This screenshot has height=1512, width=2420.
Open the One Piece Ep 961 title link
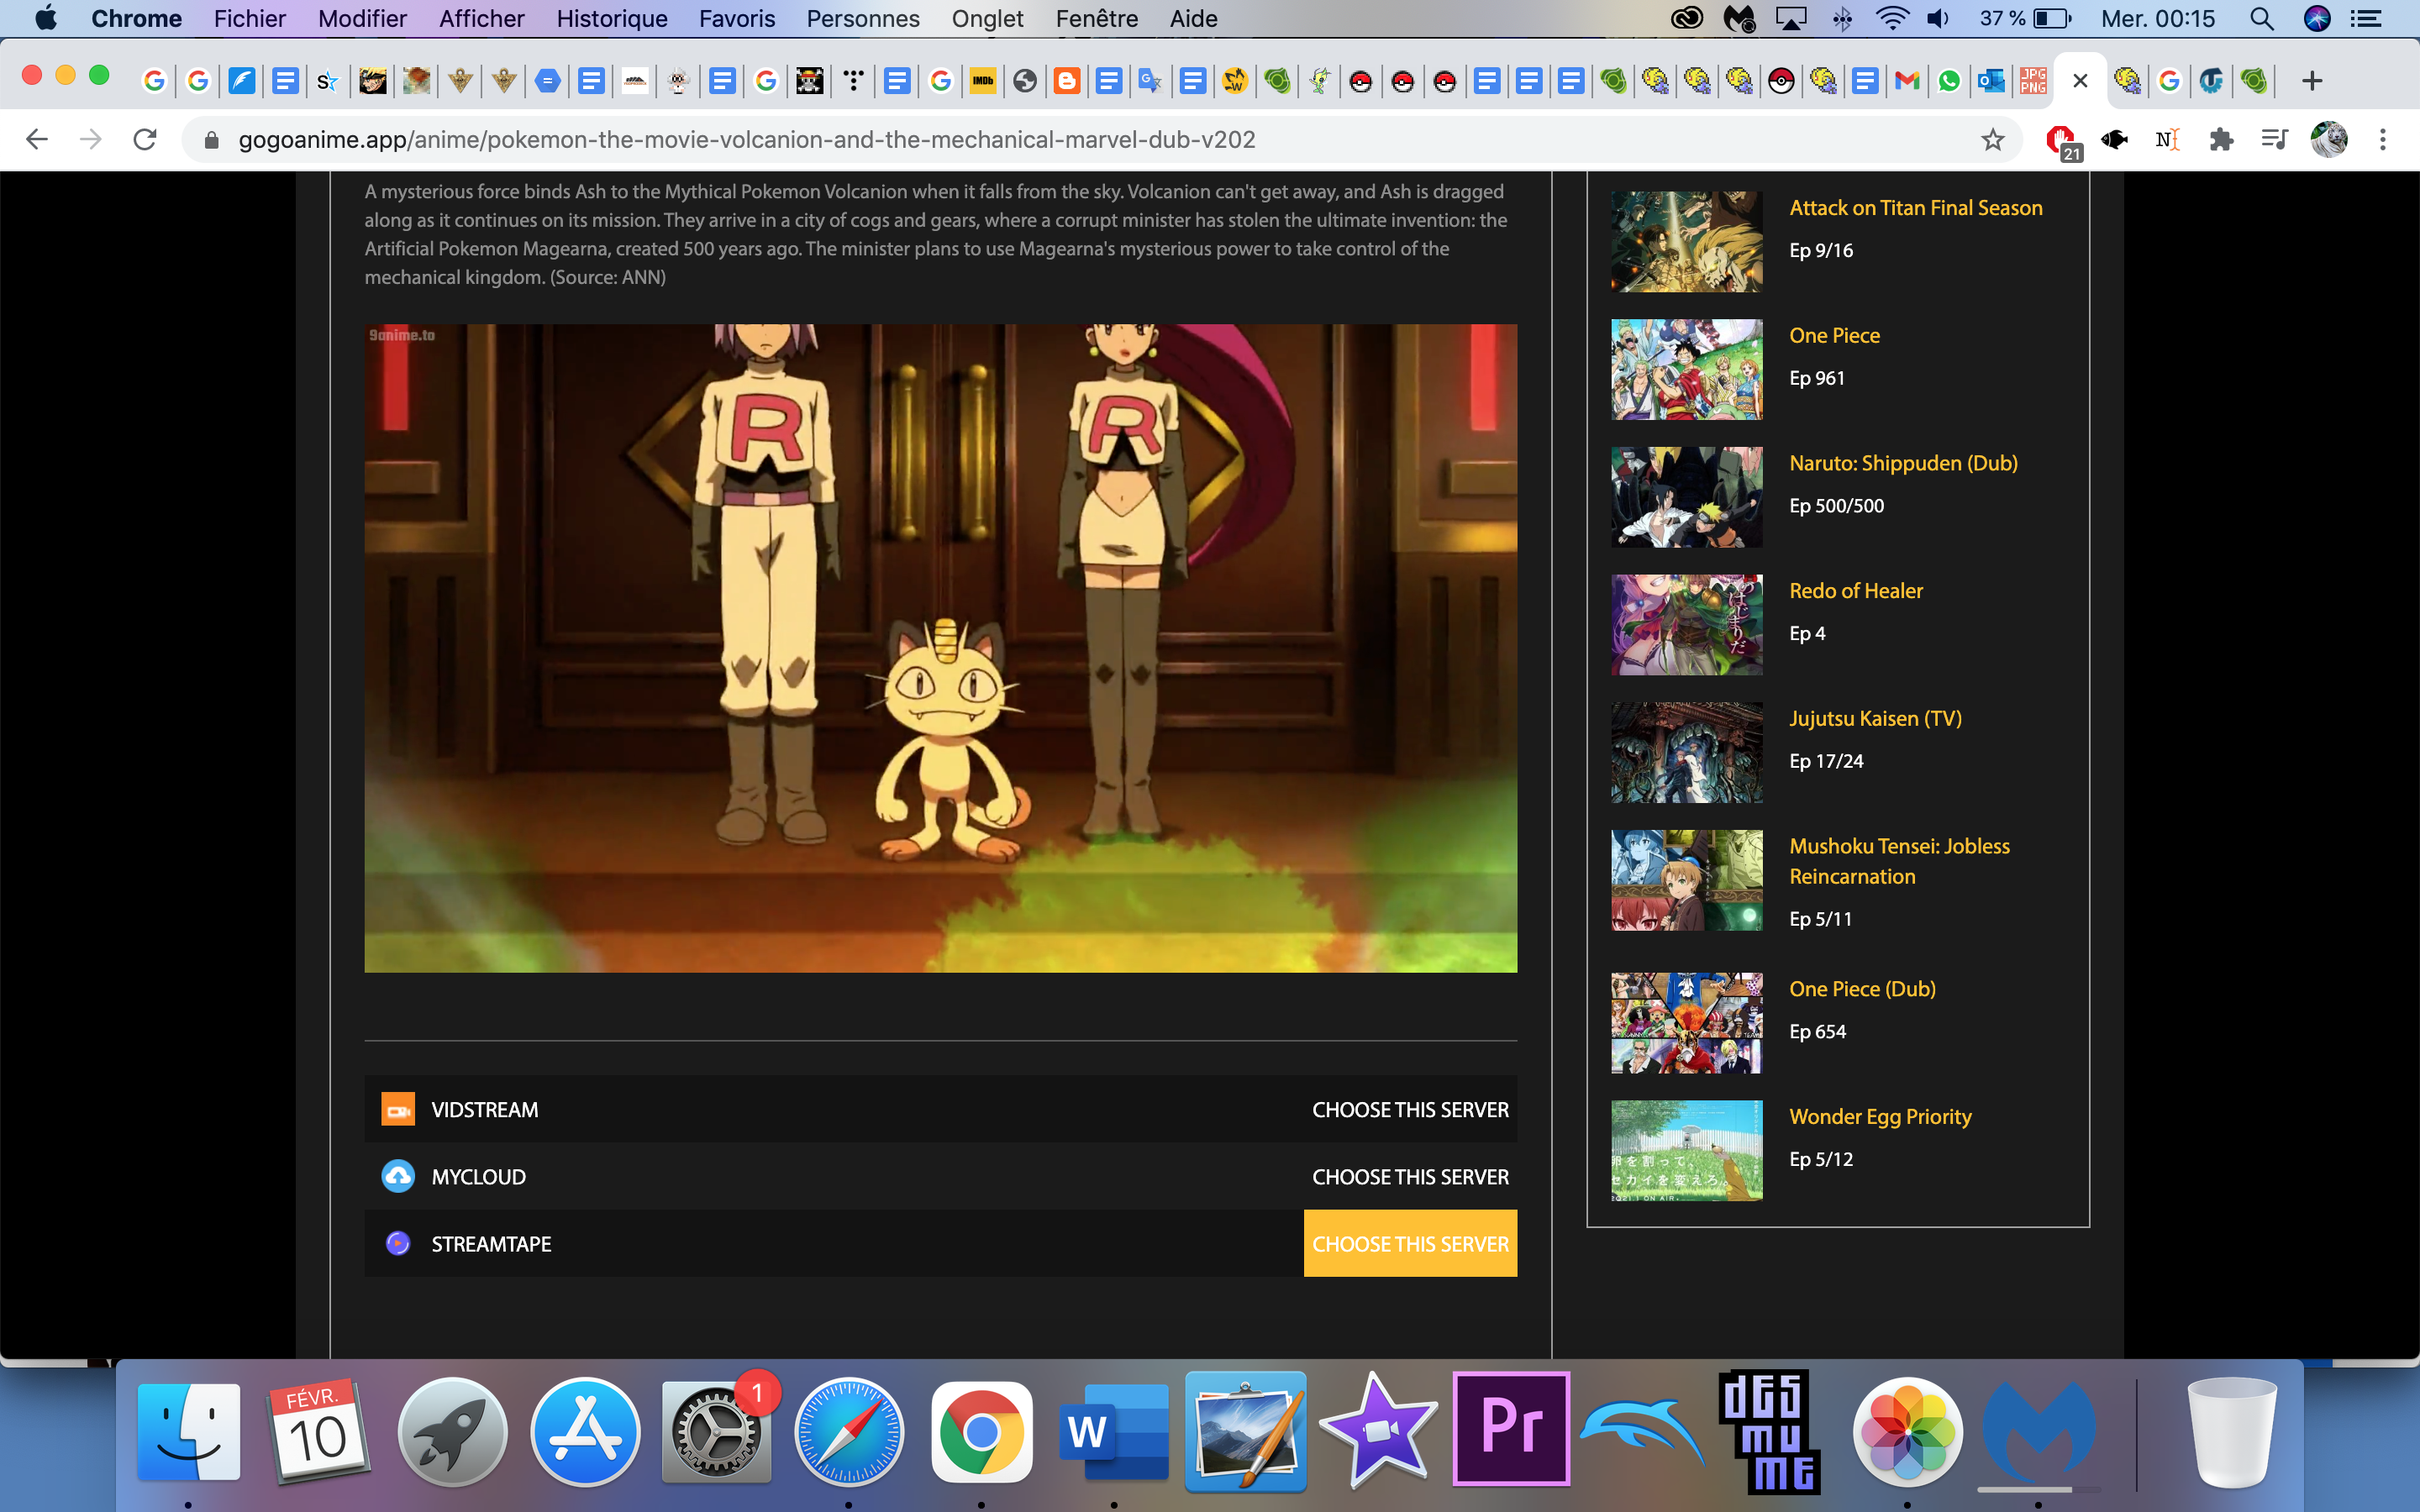click(x=1834, y=335)
